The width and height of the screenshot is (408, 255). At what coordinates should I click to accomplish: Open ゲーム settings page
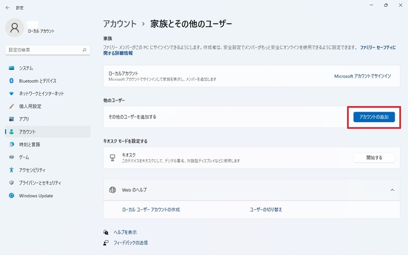pos(48,157)
